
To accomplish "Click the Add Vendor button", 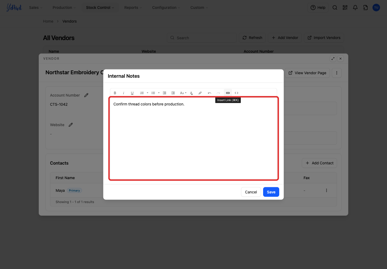I will click(285, 38).
